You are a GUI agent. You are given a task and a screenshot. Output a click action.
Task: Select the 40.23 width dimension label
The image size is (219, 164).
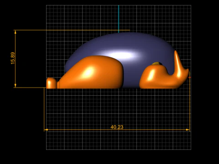coord(117,127)
